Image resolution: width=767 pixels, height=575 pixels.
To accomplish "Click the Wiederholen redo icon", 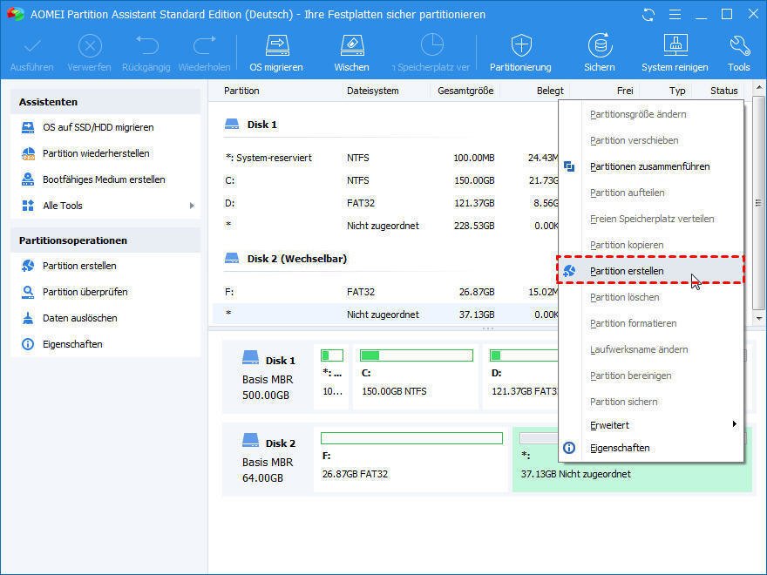I will [x=205, y=46].
